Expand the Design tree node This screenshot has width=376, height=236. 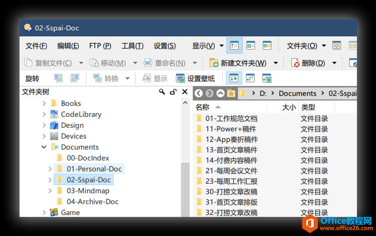pos(44,125)
